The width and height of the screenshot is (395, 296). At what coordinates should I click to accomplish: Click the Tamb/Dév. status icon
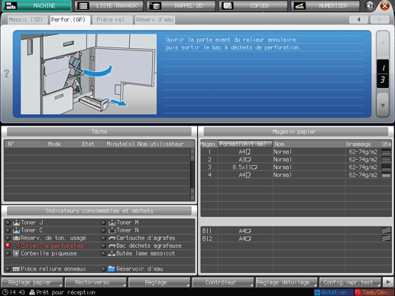pos(358,292)
